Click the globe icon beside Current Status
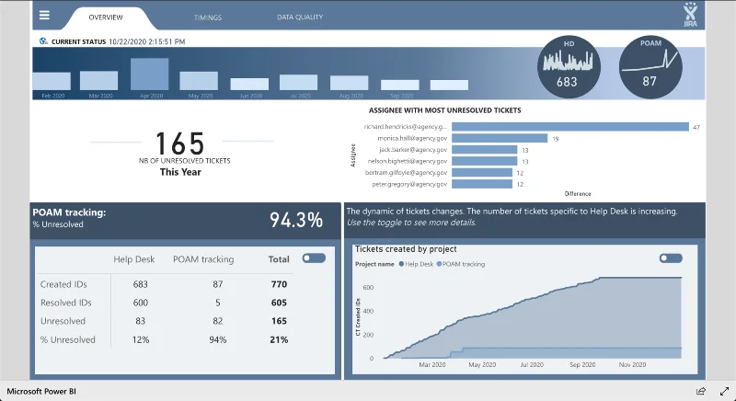 (x=43, y=41)
